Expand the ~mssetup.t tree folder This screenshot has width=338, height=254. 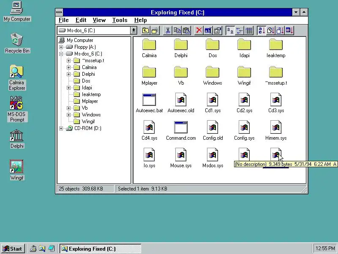point(68,61)
